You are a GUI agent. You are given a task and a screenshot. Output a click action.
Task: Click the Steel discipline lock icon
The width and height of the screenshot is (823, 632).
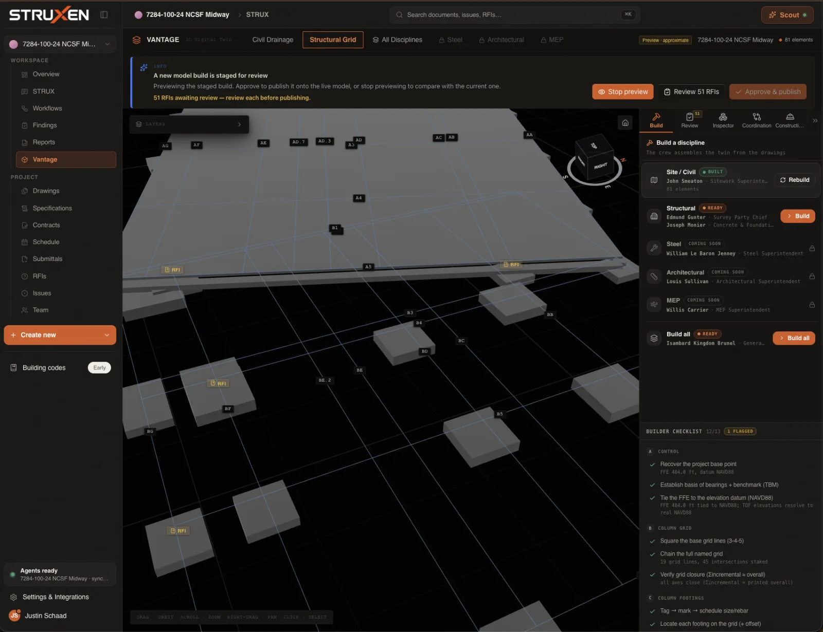click(x=812, y=248)
